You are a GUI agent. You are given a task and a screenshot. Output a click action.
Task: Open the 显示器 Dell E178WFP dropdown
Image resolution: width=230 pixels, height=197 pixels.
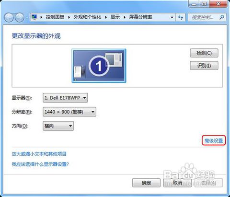(x=65, y=98)
